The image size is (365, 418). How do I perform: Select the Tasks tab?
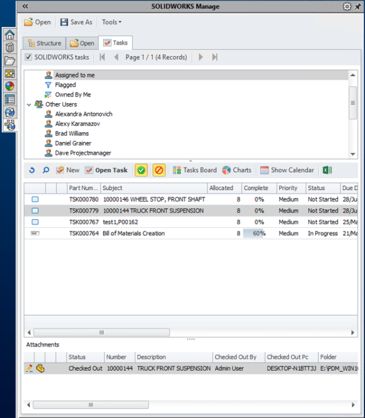(x=115, y=43)
